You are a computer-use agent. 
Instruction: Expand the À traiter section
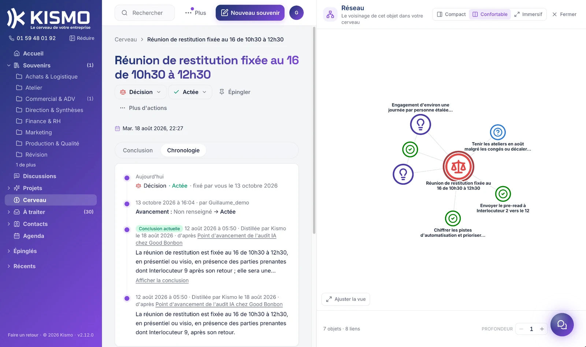coord(9,212)
